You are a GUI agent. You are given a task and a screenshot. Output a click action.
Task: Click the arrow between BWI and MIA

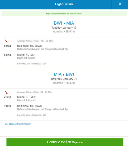pyautogui.click(x=64, y=23)
